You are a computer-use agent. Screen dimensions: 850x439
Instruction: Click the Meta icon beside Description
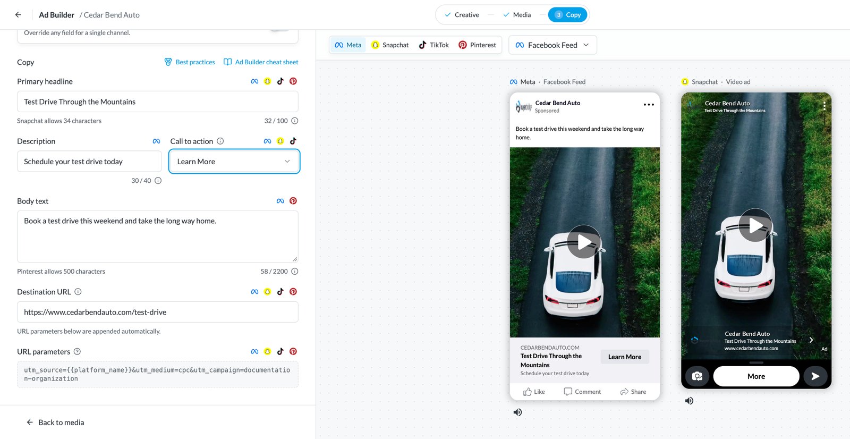(x=156, y=141)
